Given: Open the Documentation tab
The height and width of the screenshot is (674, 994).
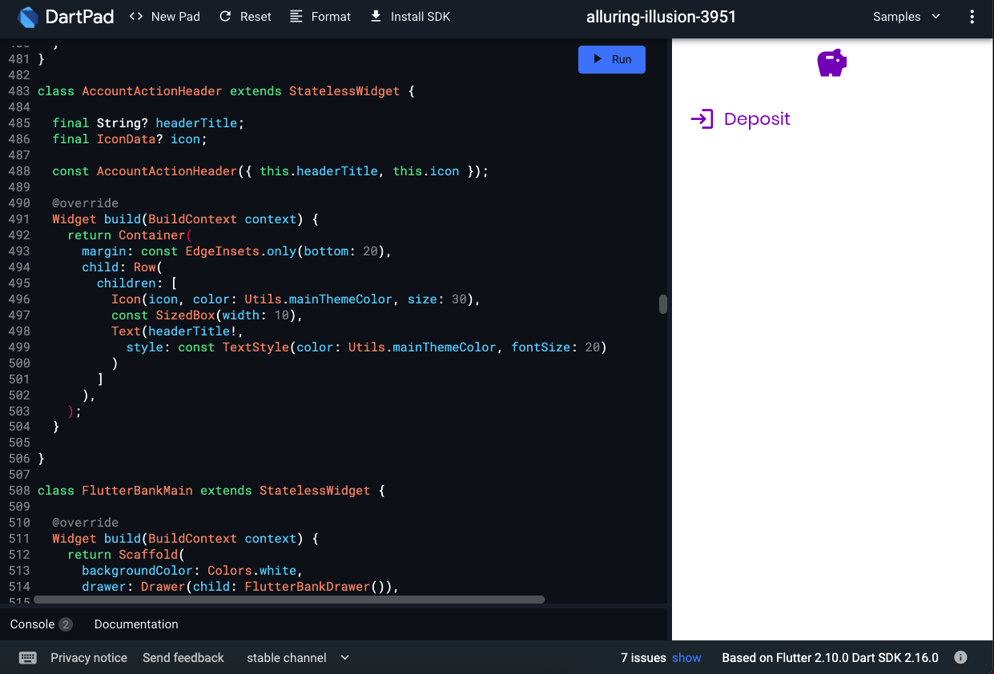Looking at the screenshot, I should 136,624.
